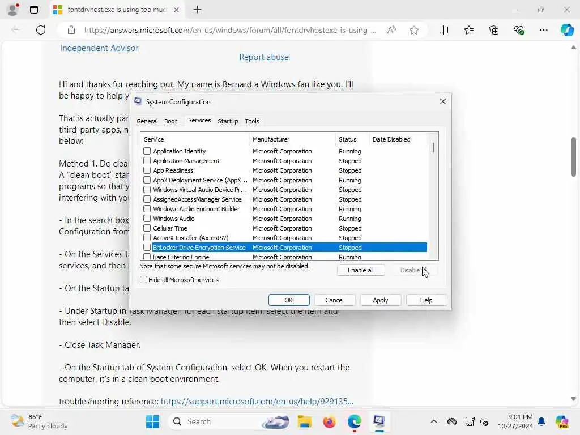Click the services list scrollbar thumb
The image size is (580, 435).
pos(433,148)
